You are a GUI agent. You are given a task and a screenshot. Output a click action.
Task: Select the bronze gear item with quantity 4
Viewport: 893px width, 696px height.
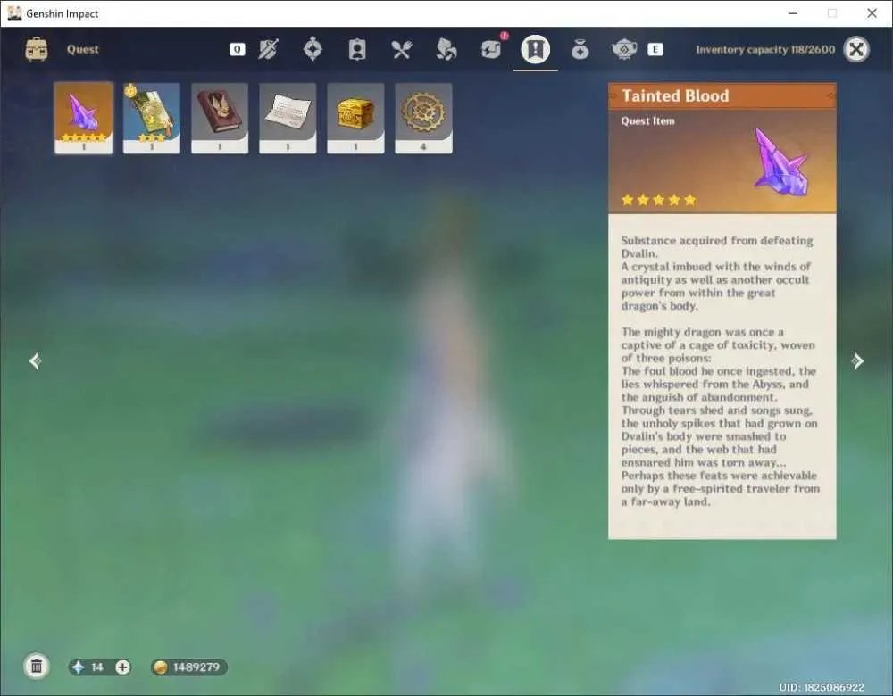point(423,119)
